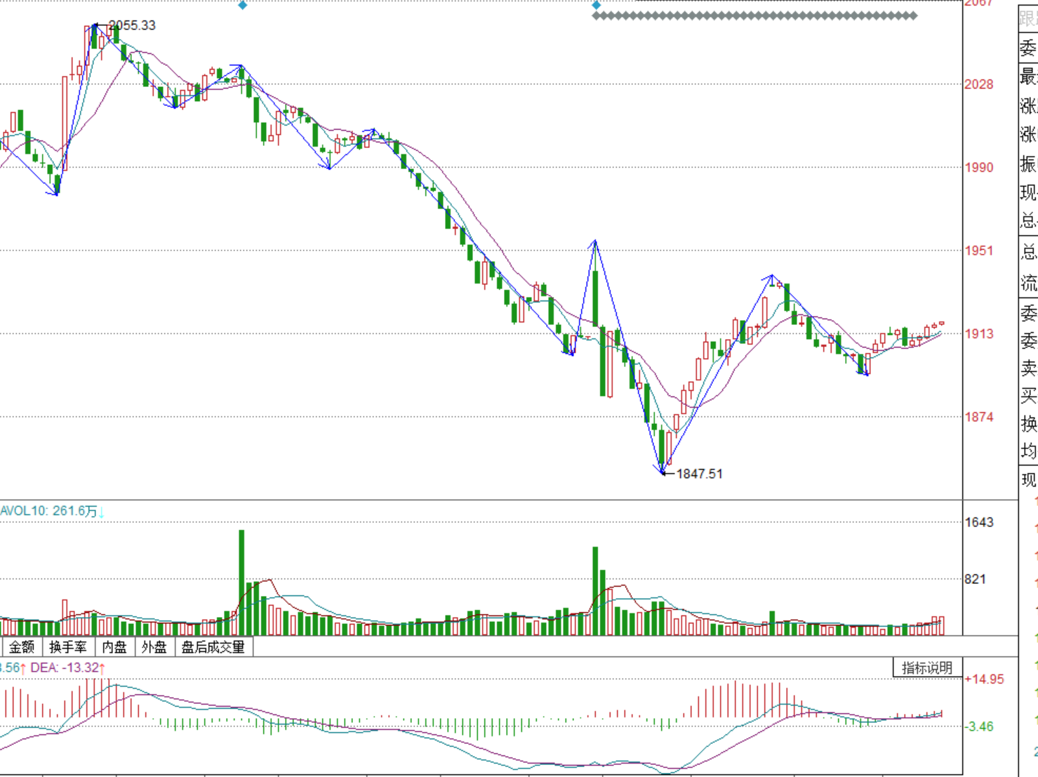The width and height of the screenshot is (1038, 777).
Task: Click the 1643 volume axis label
Action: click(978, 522)
